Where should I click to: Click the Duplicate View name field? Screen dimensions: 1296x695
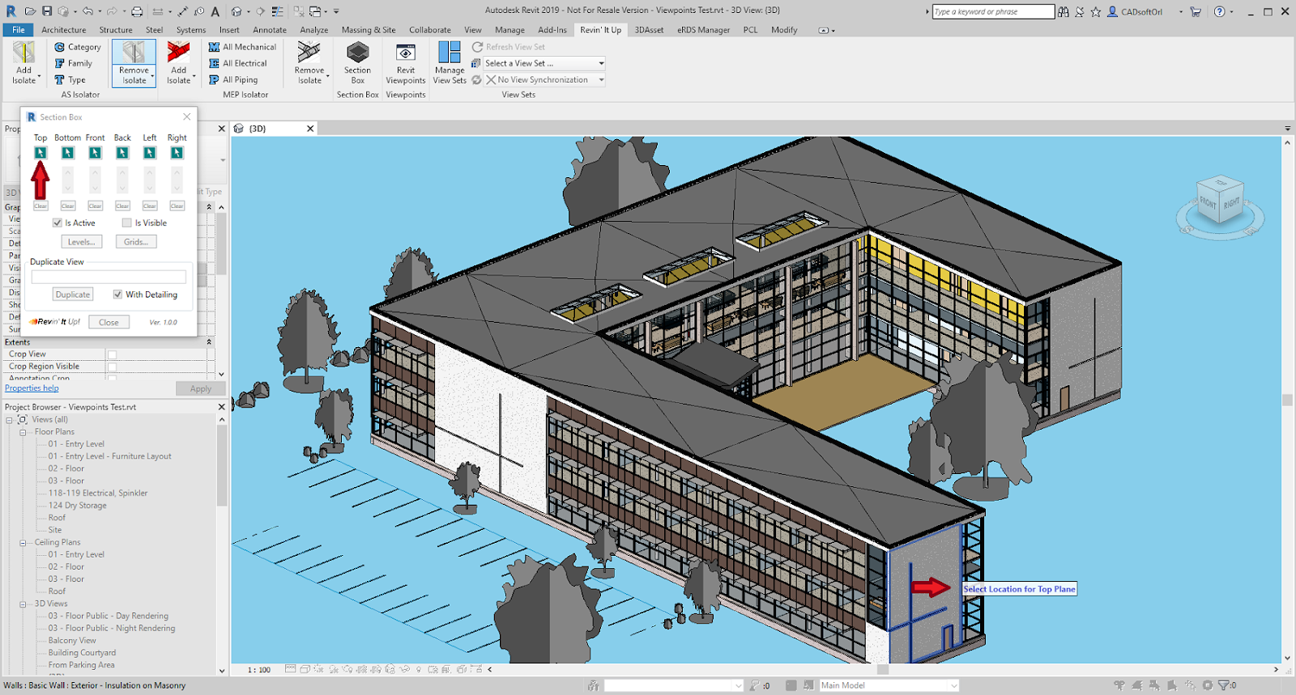(x=109, y=277)
